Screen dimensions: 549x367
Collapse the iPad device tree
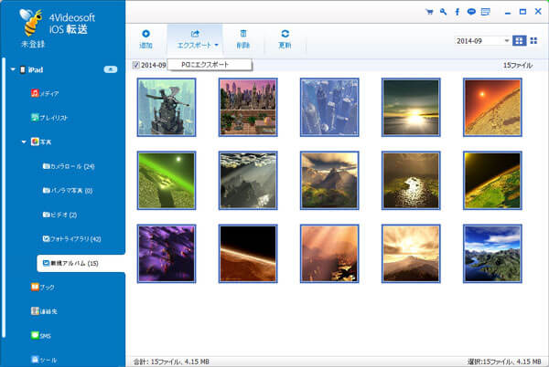coord(13,69)
